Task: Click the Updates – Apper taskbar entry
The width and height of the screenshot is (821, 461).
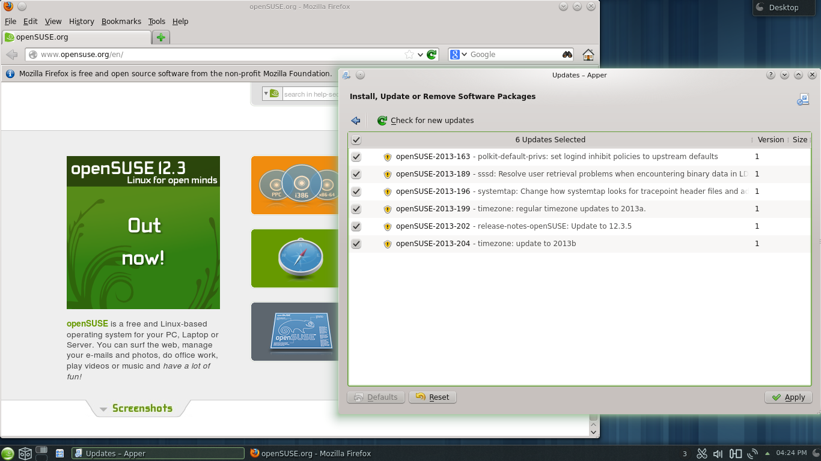Action: point(158,454)
